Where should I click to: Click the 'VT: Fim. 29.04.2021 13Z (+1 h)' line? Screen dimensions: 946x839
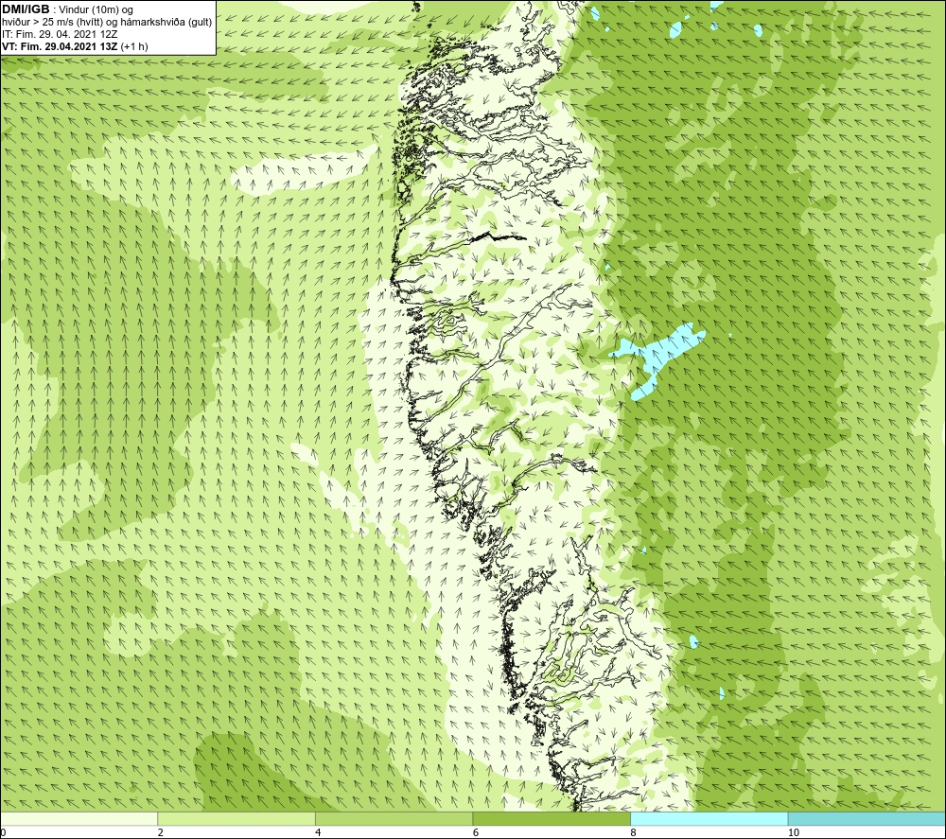(75, 46)
